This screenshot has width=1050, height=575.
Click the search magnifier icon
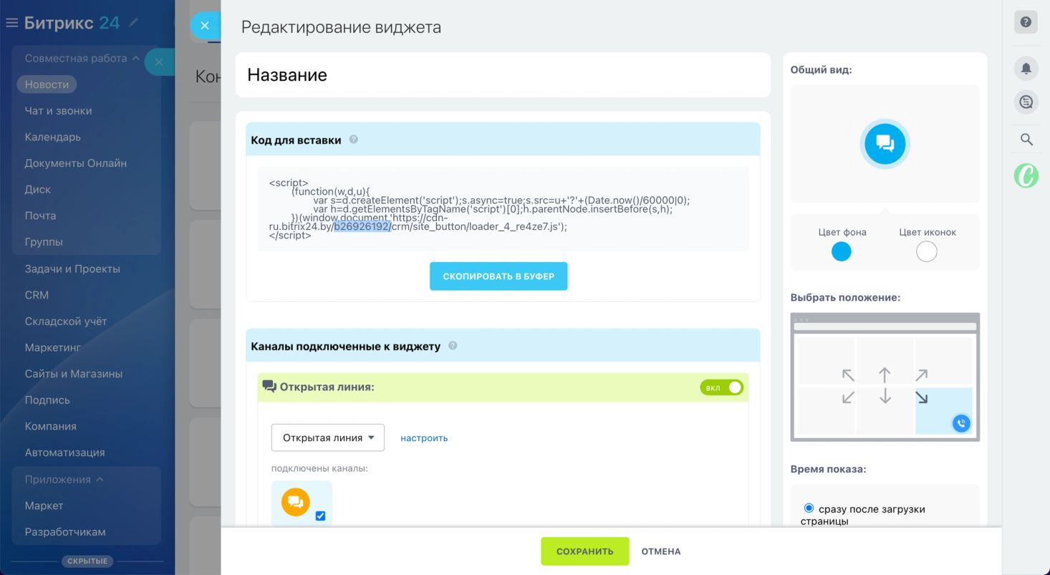[x=1026, y=140]
